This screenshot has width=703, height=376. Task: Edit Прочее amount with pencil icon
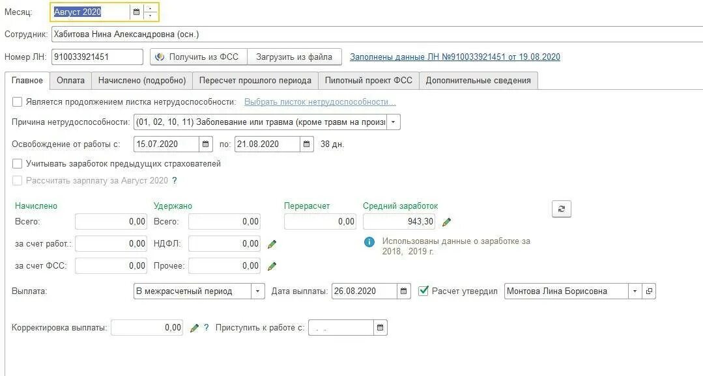click(272, 266)
